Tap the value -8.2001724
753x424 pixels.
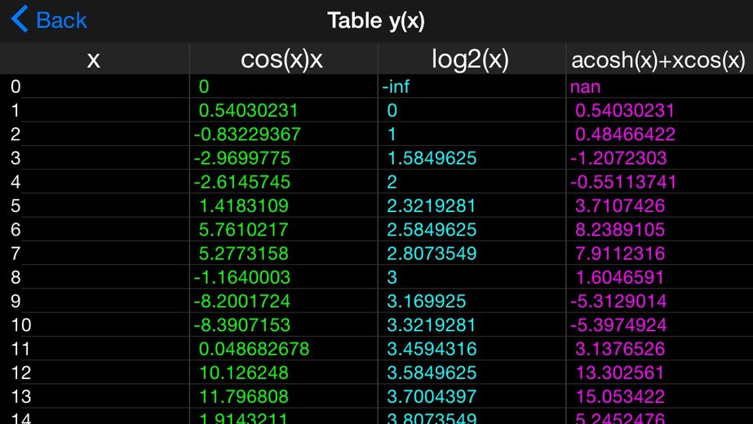[242, 301]
